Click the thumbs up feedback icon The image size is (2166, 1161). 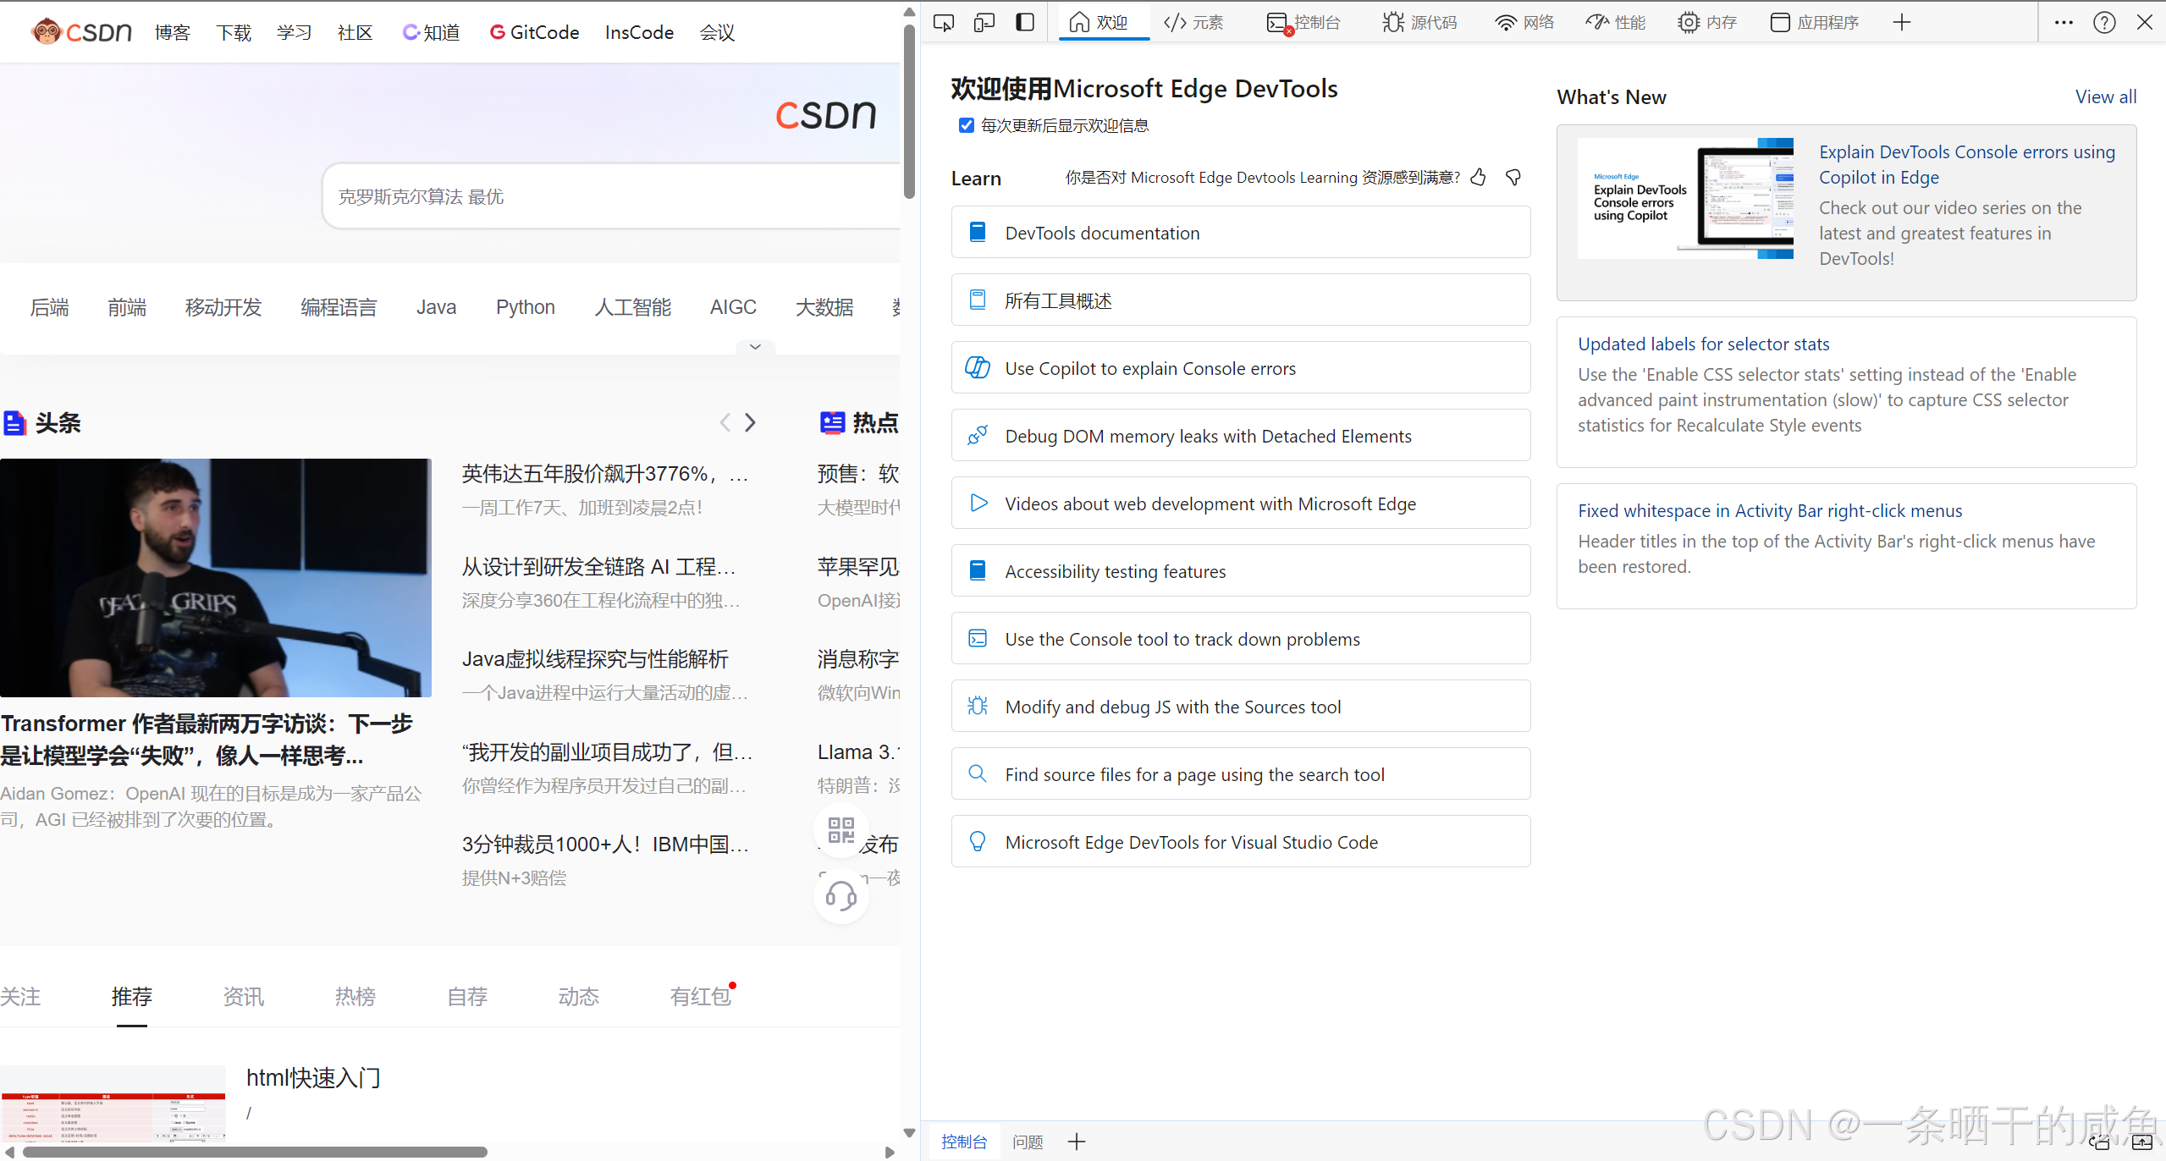tap(1478, 177)
